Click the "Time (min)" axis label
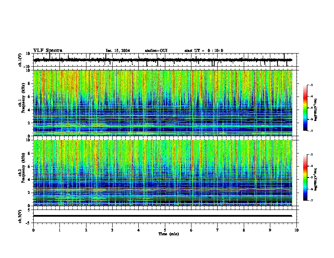 [169, 234]
